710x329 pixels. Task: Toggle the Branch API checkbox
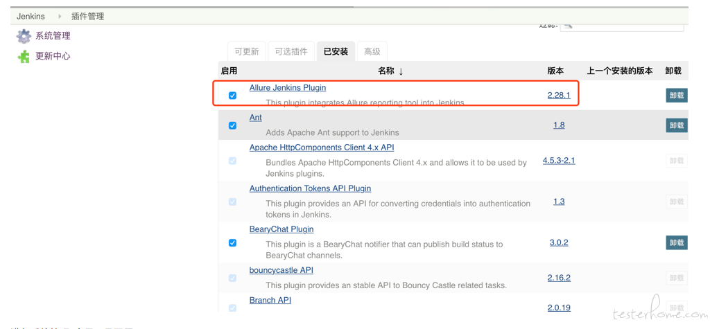pos(233,308)
